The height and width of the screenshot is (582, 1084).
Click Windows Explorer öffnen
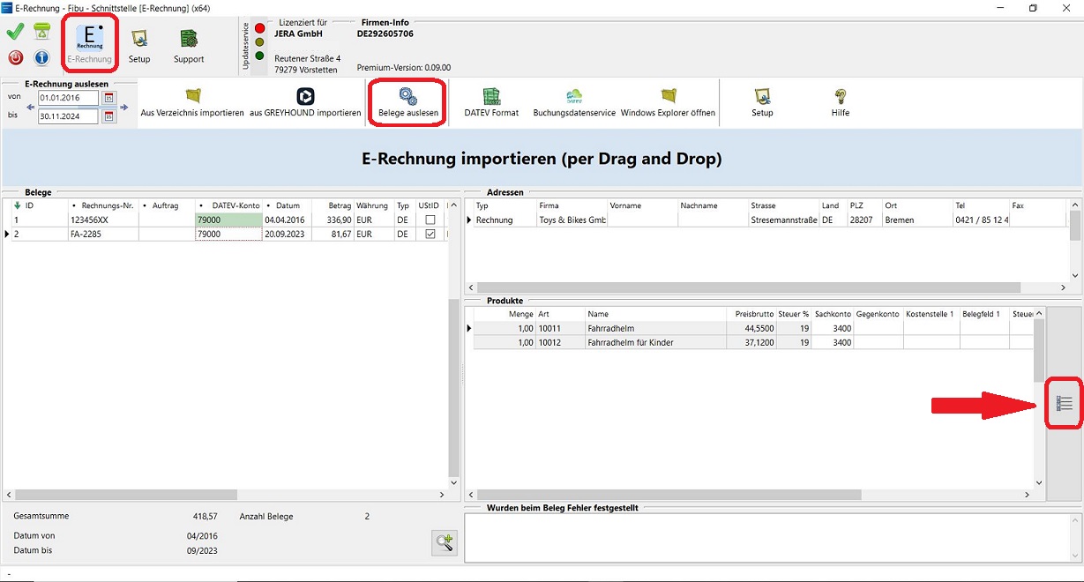pos(668,102)
